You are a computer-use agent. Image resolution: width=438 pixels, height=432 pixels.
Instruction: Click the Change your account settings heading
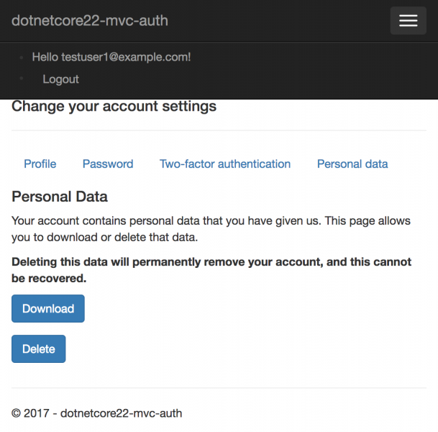pyautogui.click(x=114, y=107)
